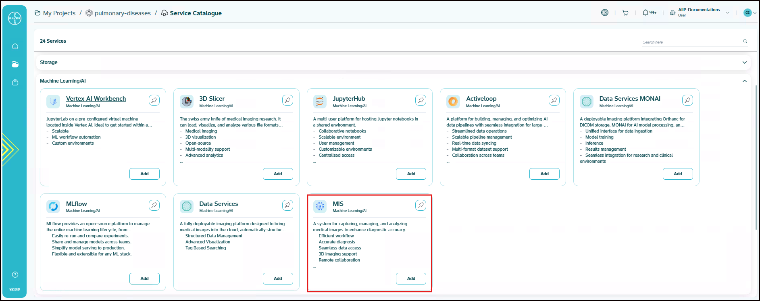Open the projects folder icon in the sidebar
Image resolution: width=760 pixels, height=301 pixels.
[15, 64]
